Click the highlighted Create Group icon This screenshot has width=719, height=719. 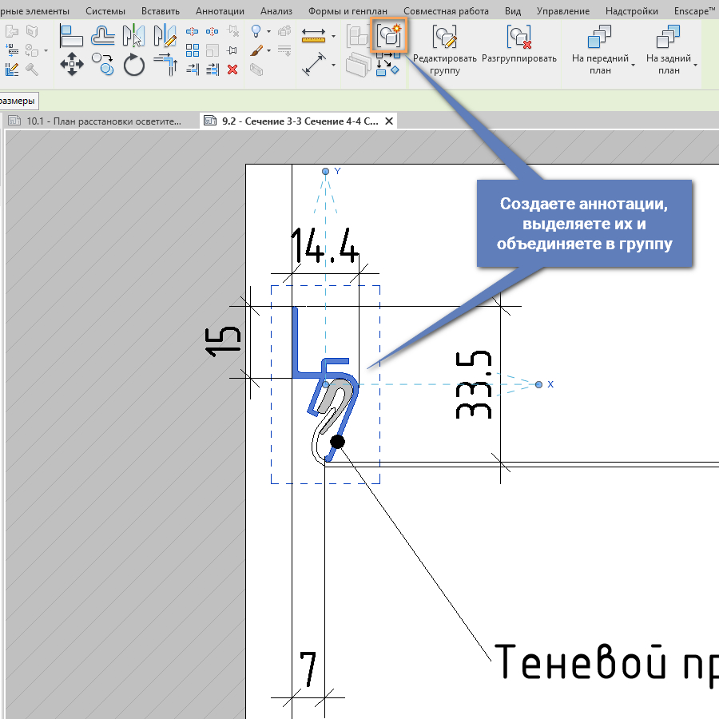click(x=390, y=35)
